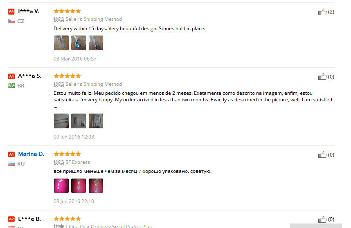Screen dimensions: 351x228
Task: View the package photo in Brazilian review
Action: point(96,121)
